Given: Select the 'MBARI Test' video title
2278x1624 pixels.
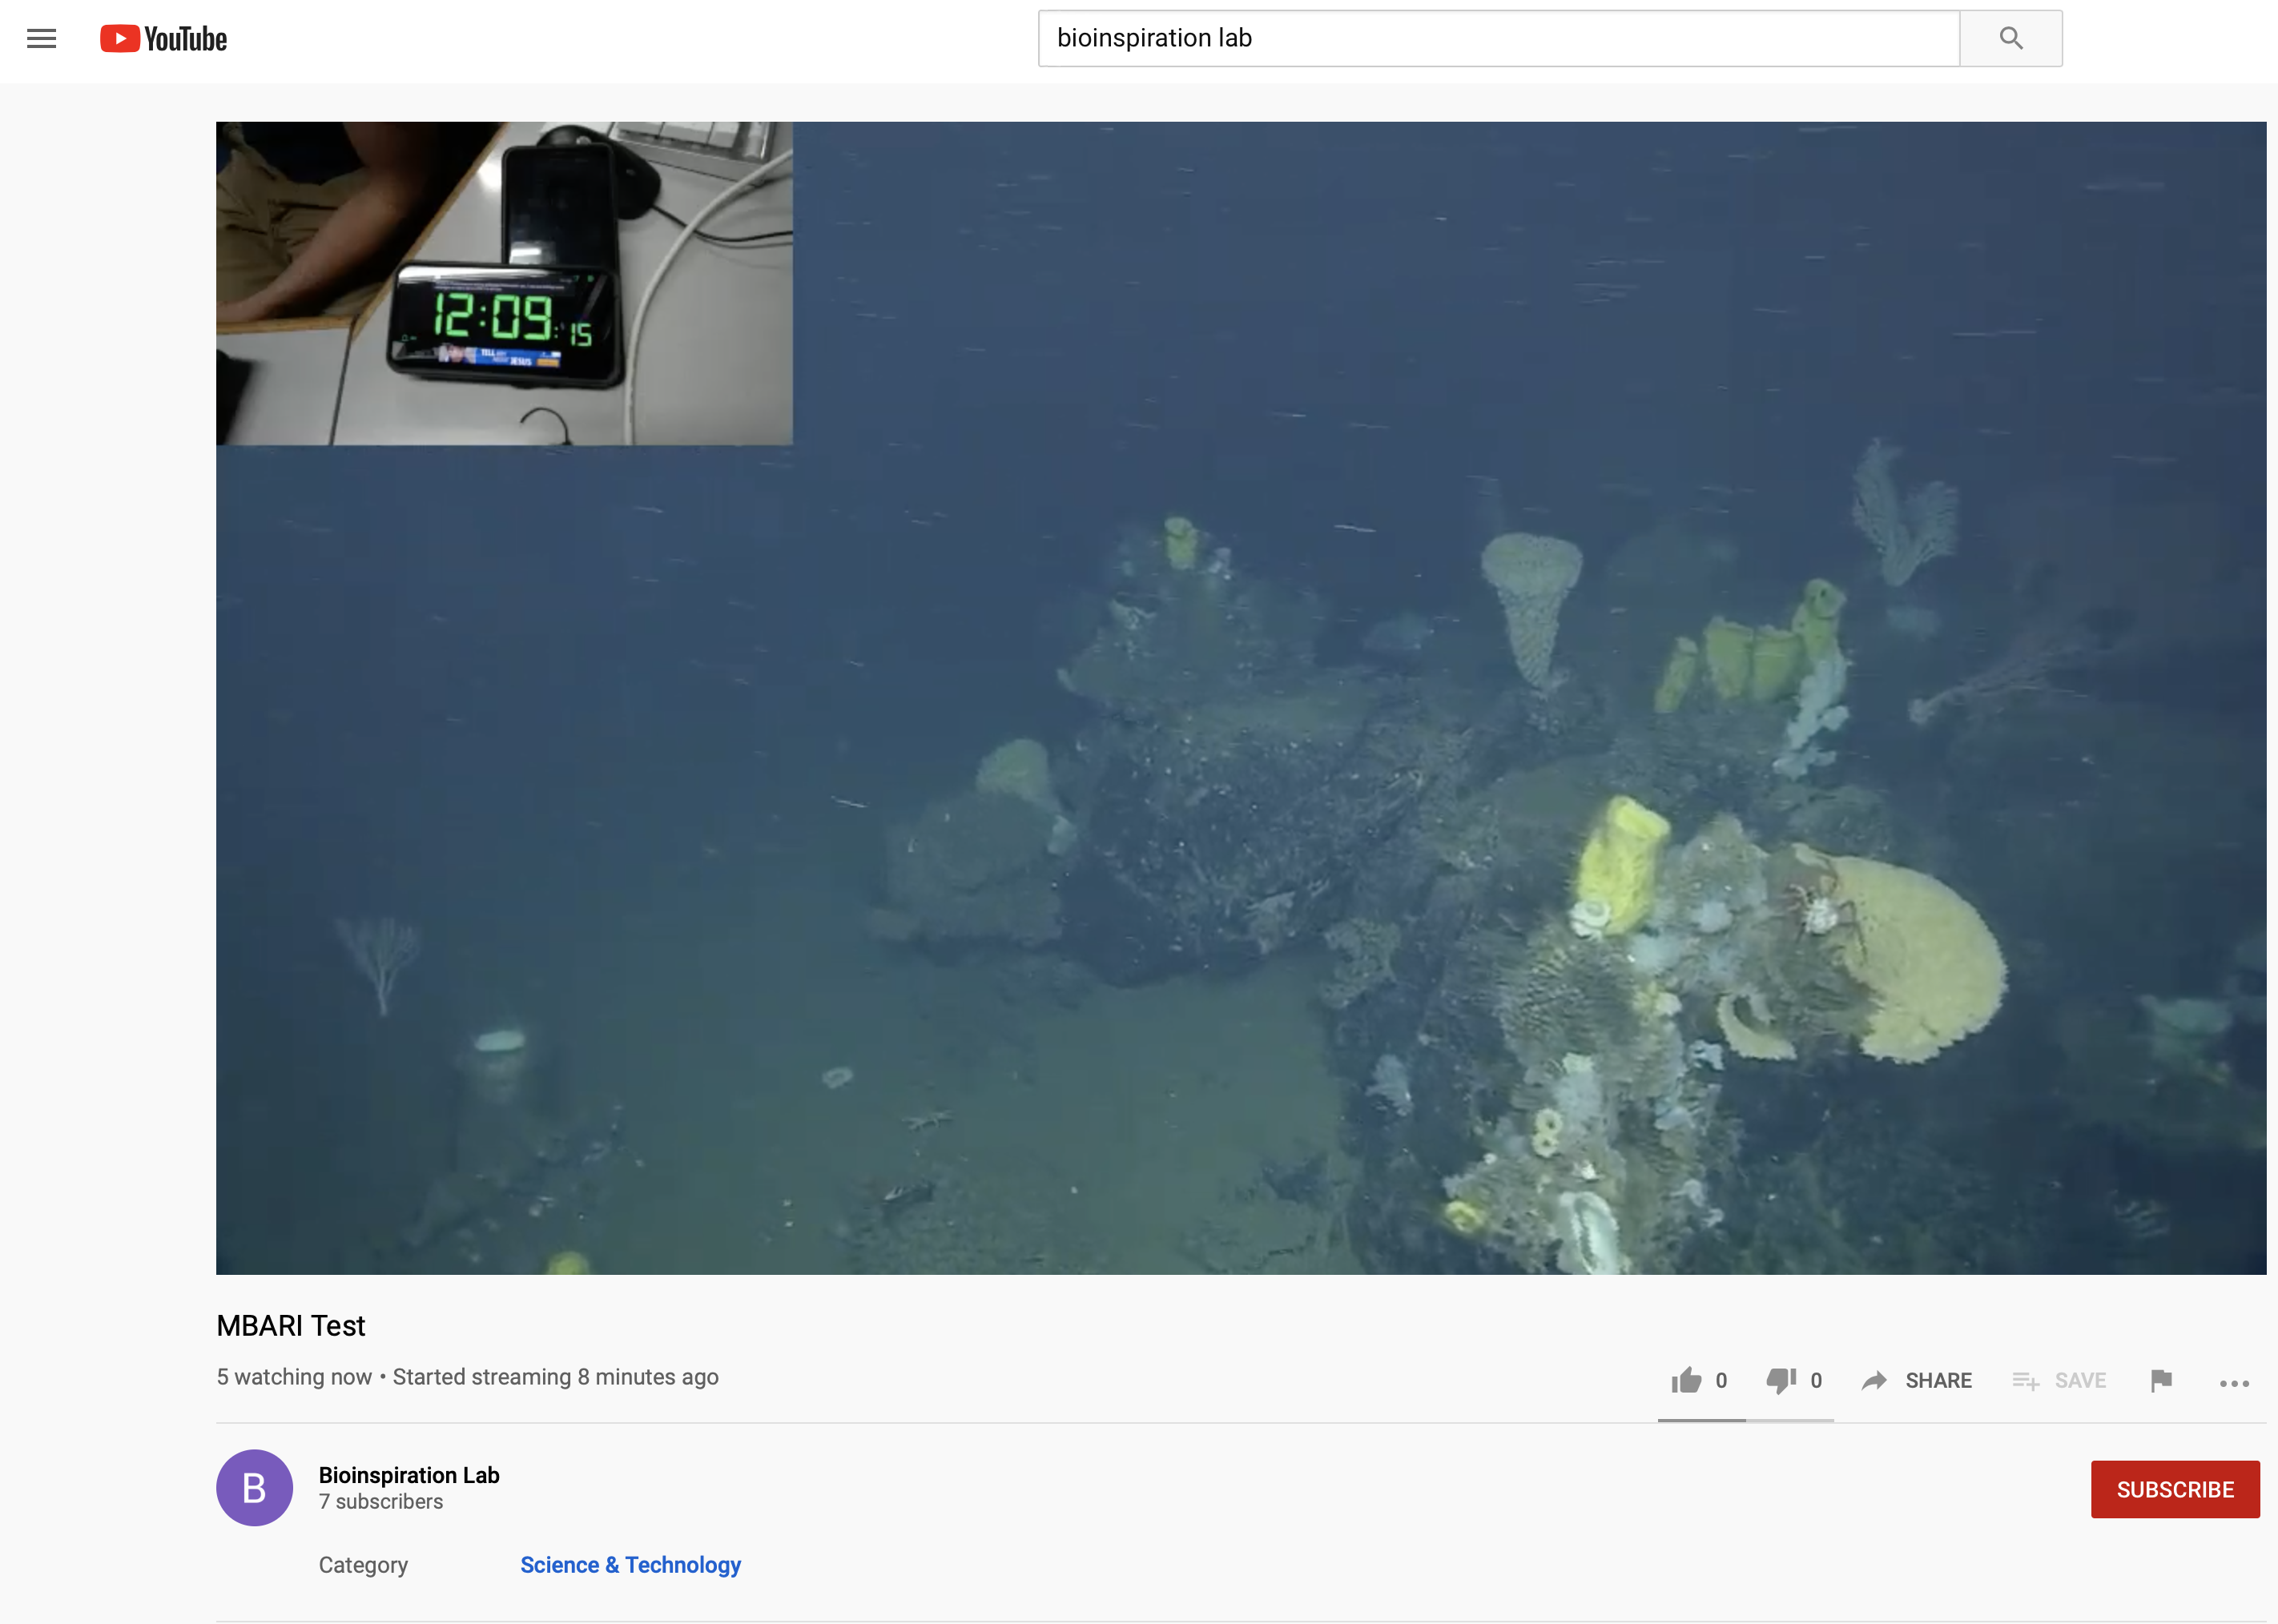Looking at the screenshot, I should pyautogui.click(x=291, y=1326).
